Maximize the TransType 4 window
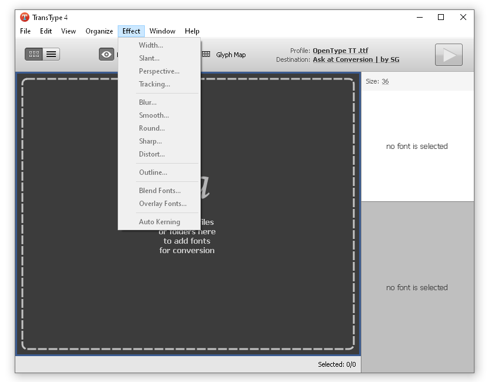 [441, 18]
